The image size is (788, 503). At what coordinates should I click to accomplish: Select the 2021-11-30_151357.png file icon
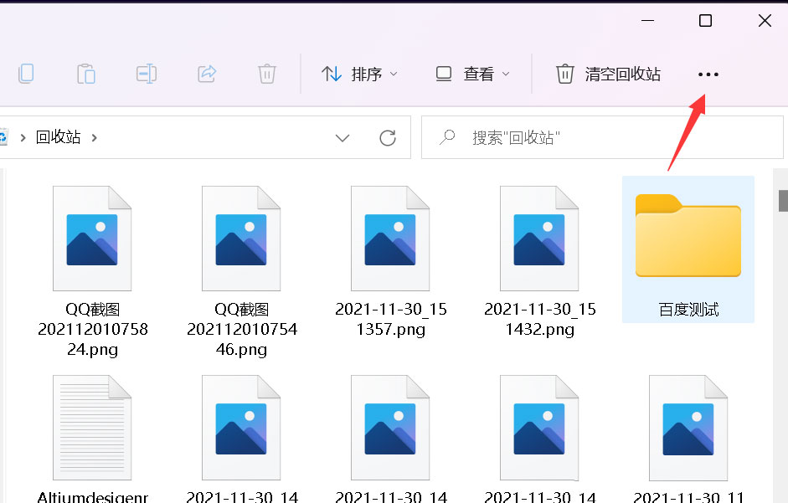point(390,239)
